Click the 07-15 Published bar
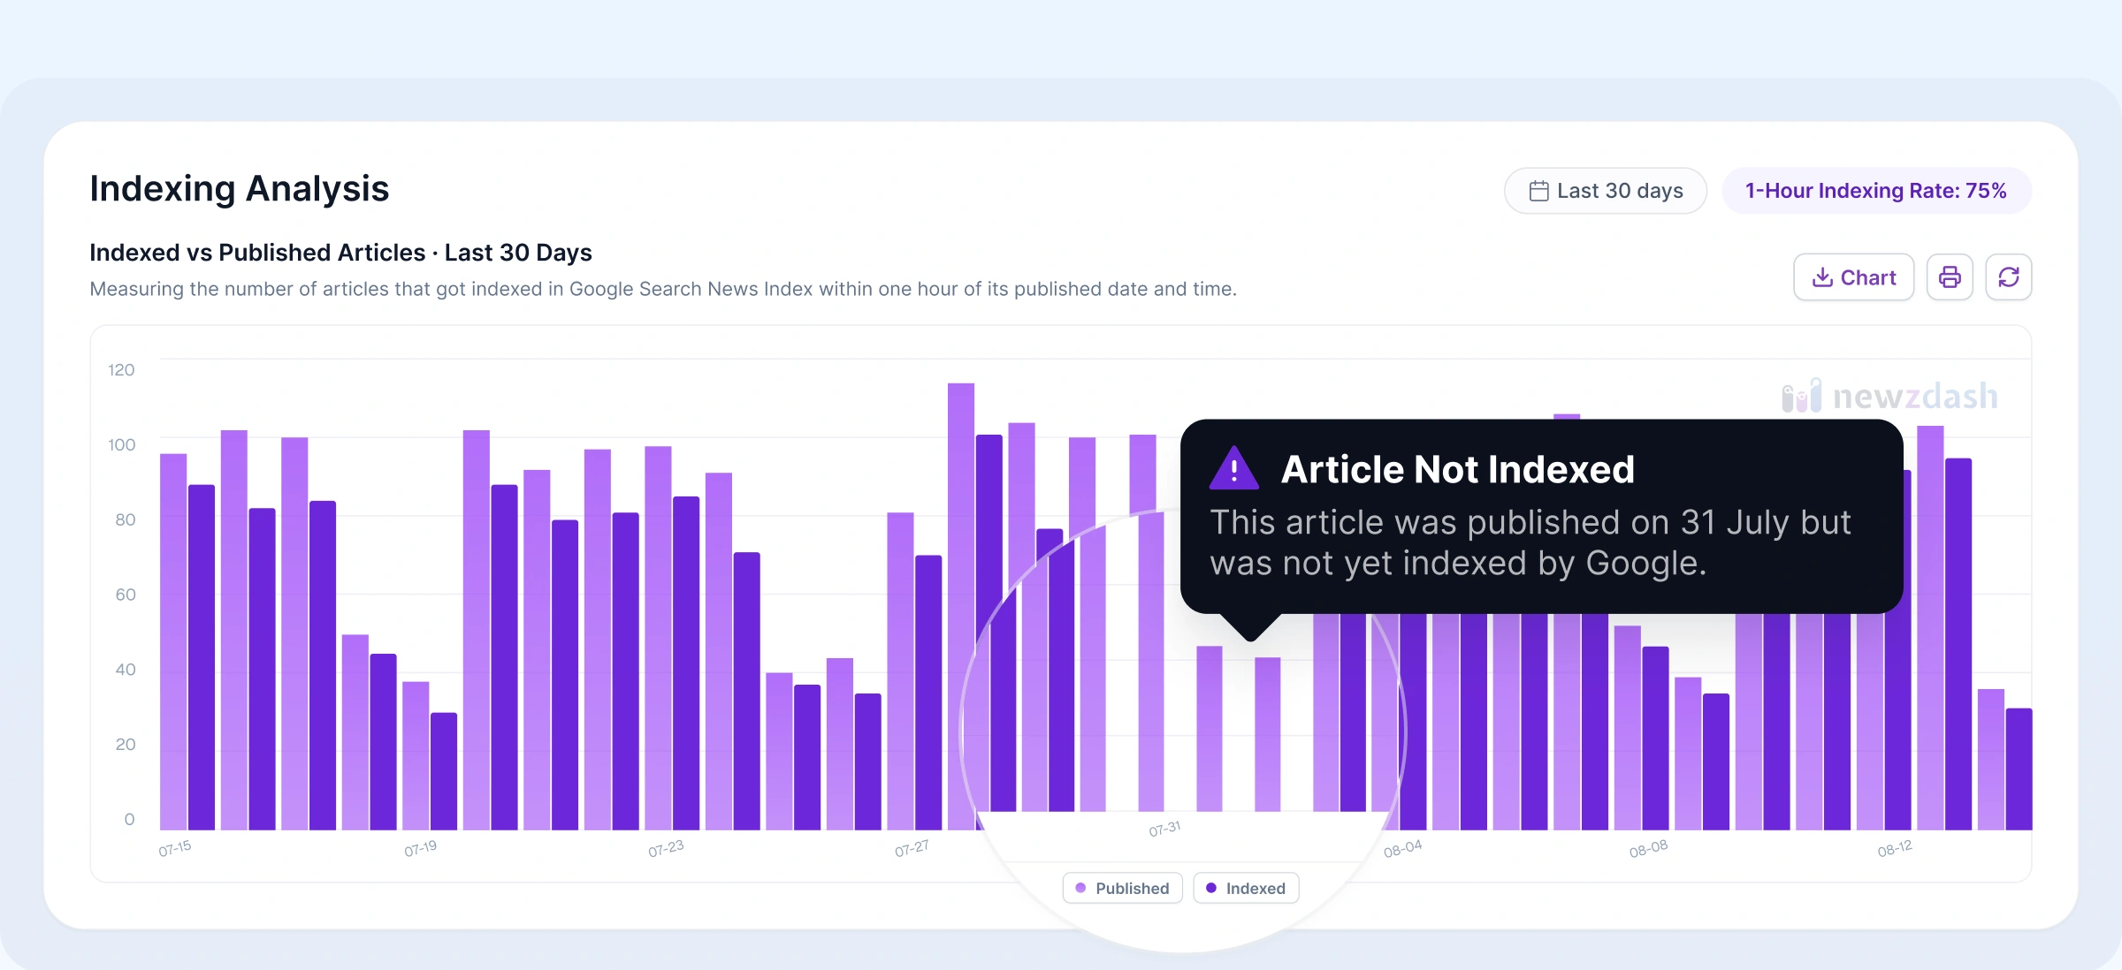This screenshot has height=970, width=2122. [x=173, y=641]
